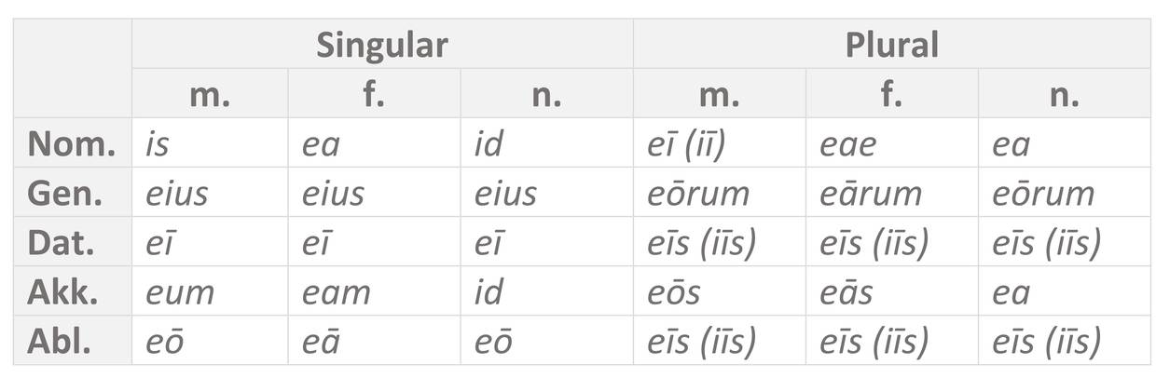Select the accusative plural feminine cell 'eās'
The height and width of the screenshot is (378, 1156).
click(x=846, y=291)
